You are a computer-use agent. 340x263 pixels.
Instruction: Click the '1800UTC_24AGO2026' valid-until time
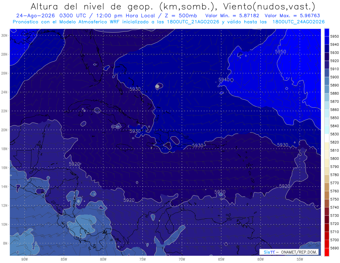299,22
